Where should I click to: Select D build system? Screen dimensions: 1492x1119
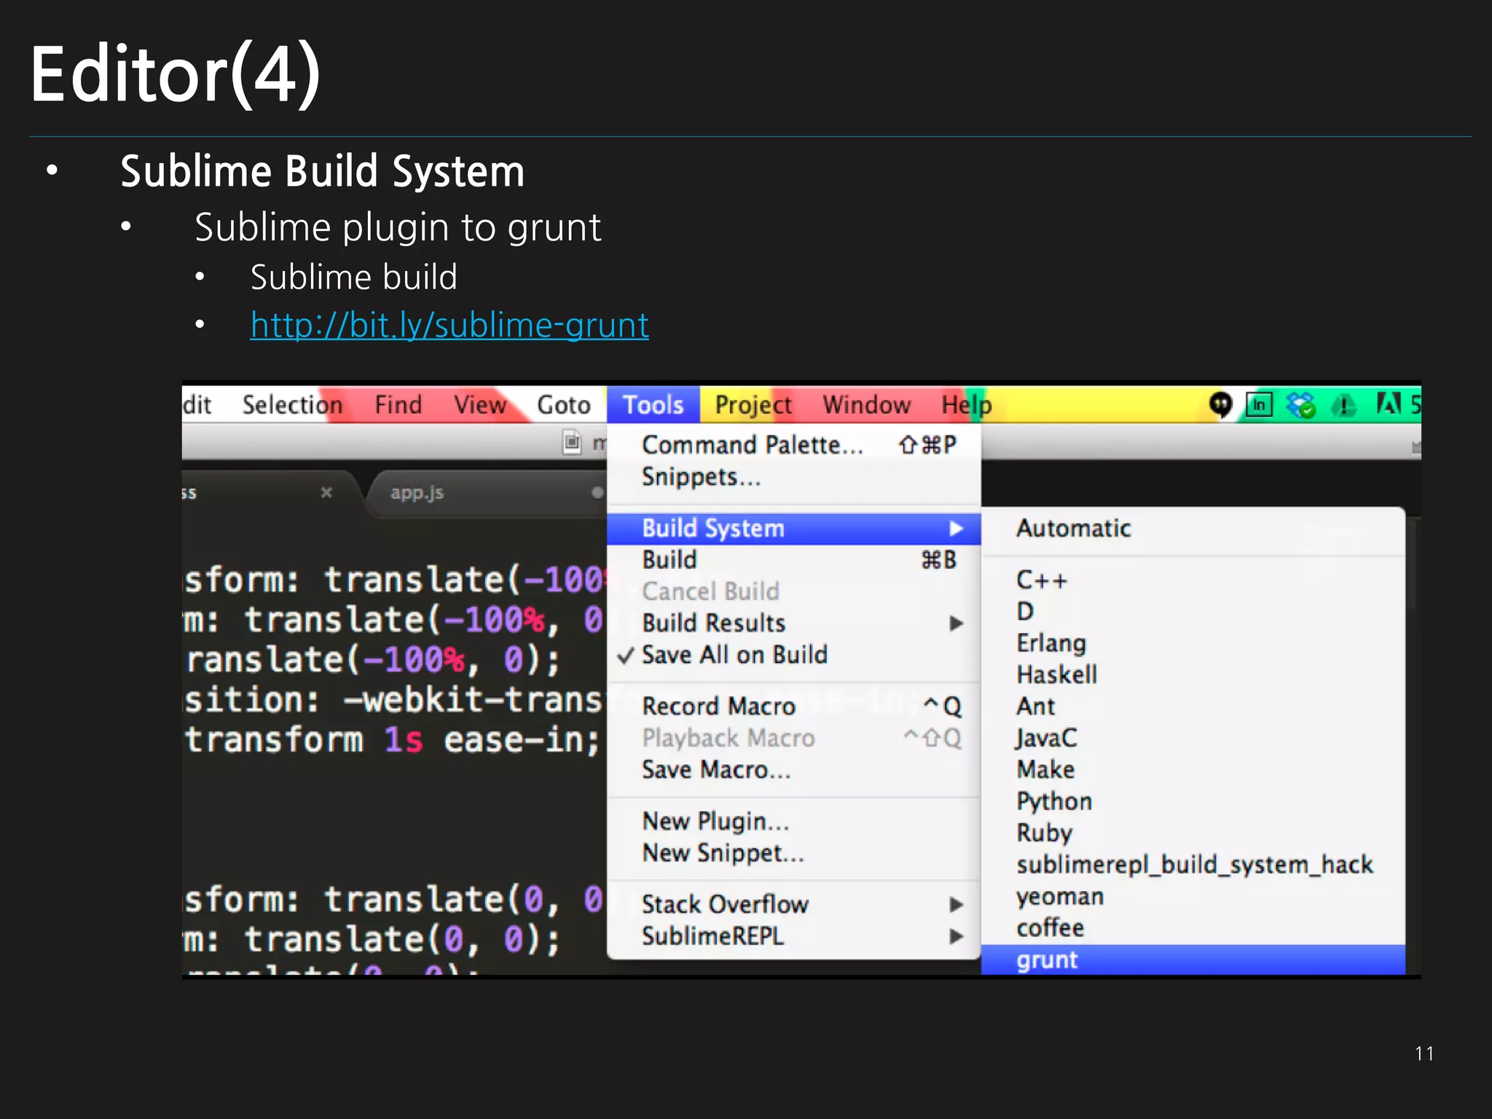click(1193, 611)
